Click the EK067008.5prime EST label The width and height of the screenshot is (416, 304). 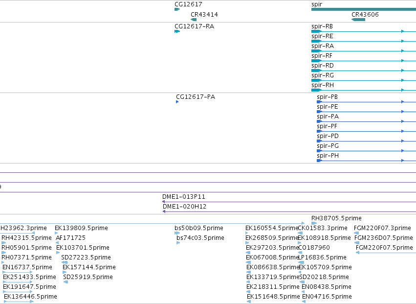pos(272,257)
